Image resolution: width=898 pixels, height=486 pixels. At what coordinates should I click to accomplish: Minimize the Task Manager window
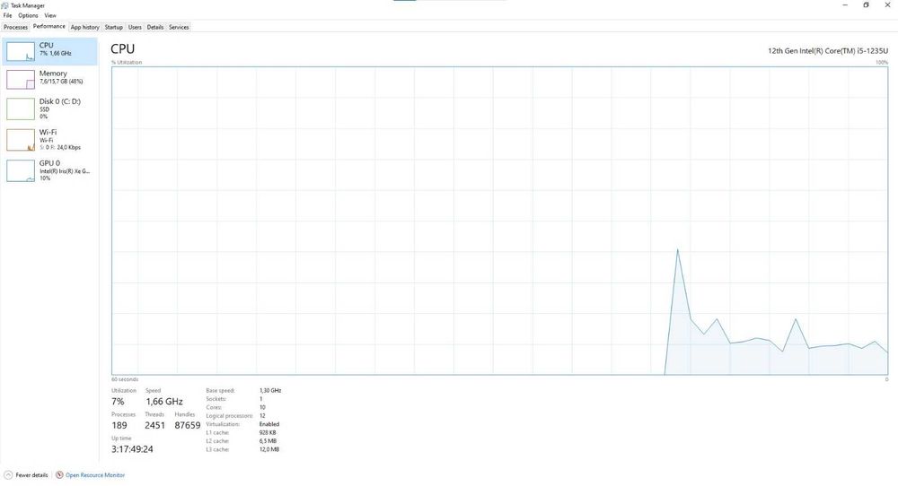(845, 5)
